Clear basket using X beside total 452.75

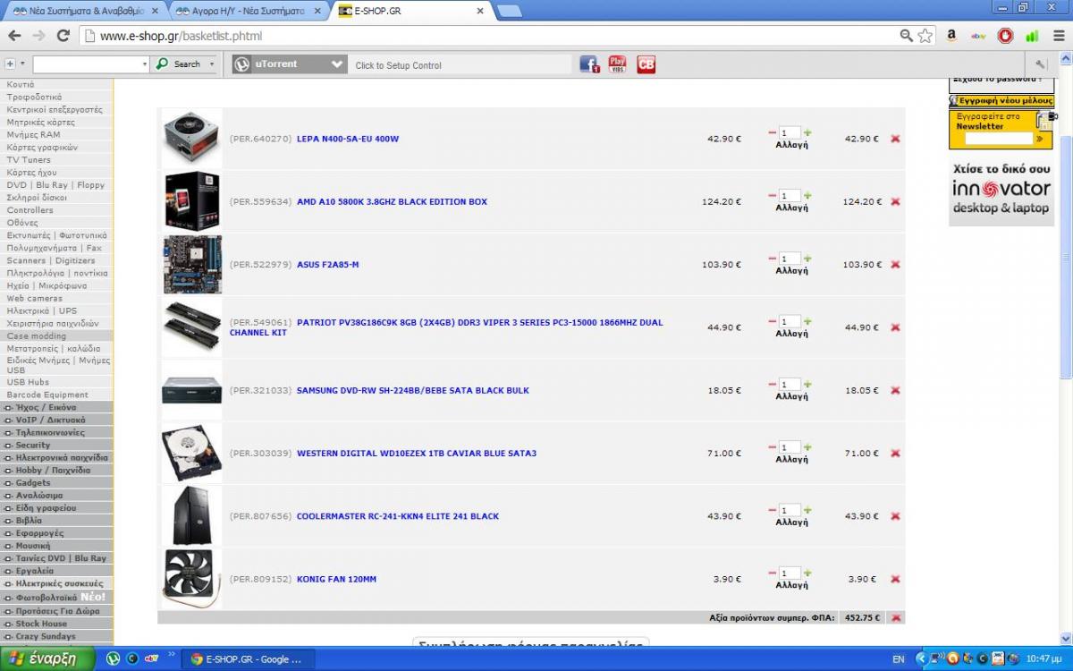896,617
